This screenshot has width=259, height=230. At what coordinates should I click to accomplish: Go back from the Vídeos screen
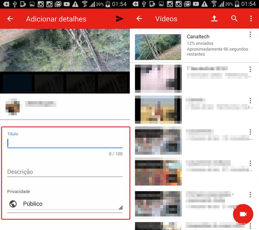[139, 19]
